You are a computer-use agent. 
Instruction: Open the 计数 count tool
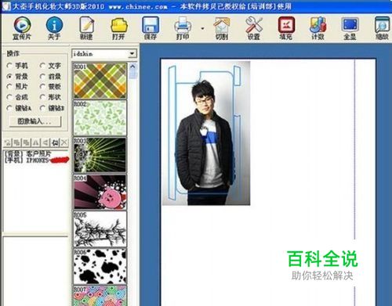[x=318, y=28]
